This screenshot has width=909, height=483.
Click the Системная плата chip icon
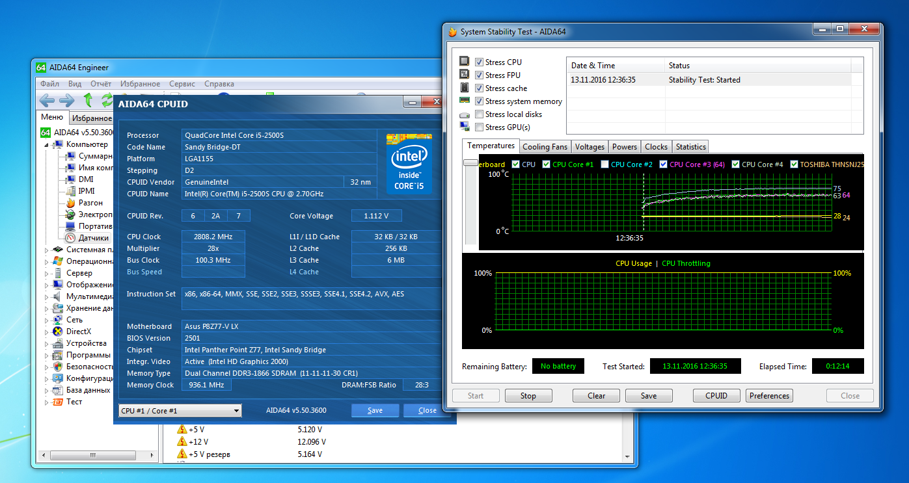(59, 250)
